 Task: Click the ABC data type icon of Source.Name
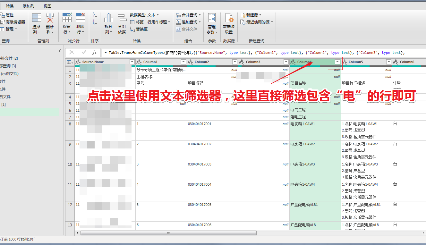point(78,62)
